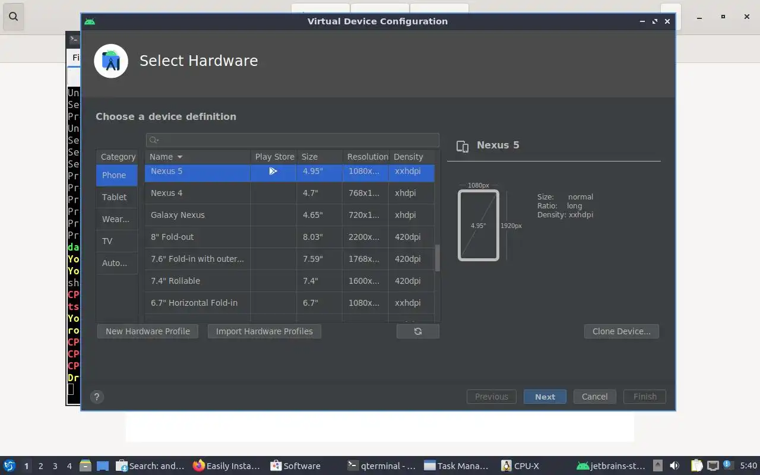This screenshot has height=475, width=760.
Task: Click the Previous button
Action: (x=492, y=397)
